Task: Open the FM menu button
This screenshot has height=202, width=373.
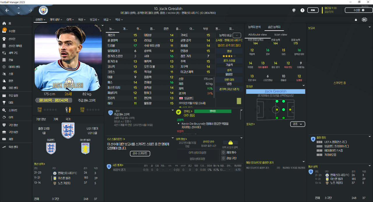Action: 313,10
